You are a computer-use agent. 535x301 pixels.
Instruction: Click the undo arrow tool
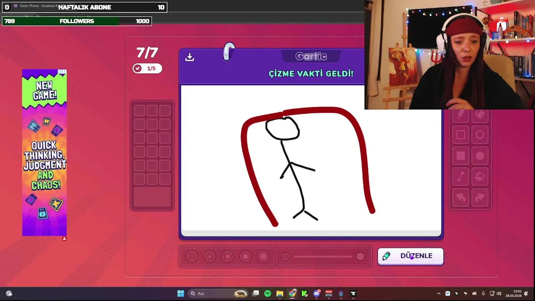[x=461, y=197]
